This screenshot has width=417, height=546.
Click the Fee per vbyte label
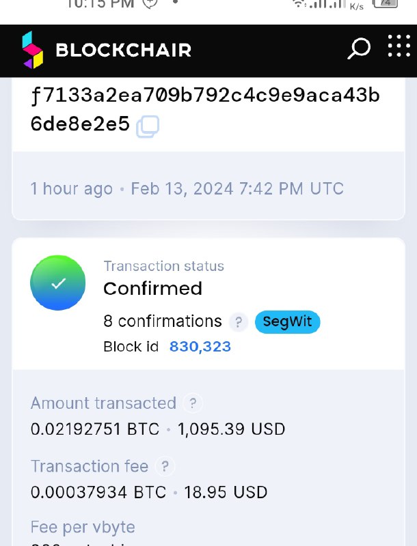click(83, 527)
